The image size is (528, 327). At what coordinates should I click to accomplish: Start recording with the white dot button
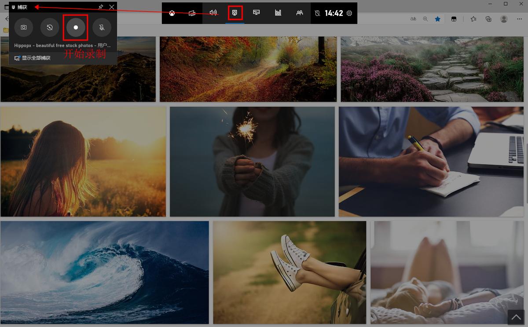76,27
